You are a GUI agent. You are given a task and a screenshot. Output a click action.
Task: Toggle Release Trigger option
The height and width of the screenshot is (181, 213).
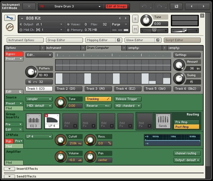pos(128,99)
